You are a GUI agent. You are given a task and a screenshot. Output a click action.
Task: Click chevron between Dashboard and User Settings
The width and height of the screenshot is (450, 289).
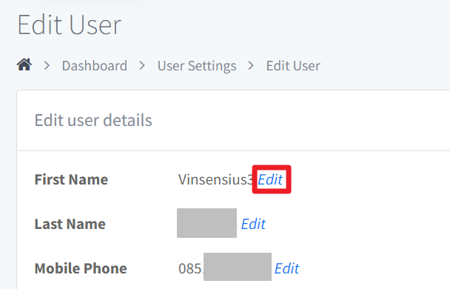point(142,66)
